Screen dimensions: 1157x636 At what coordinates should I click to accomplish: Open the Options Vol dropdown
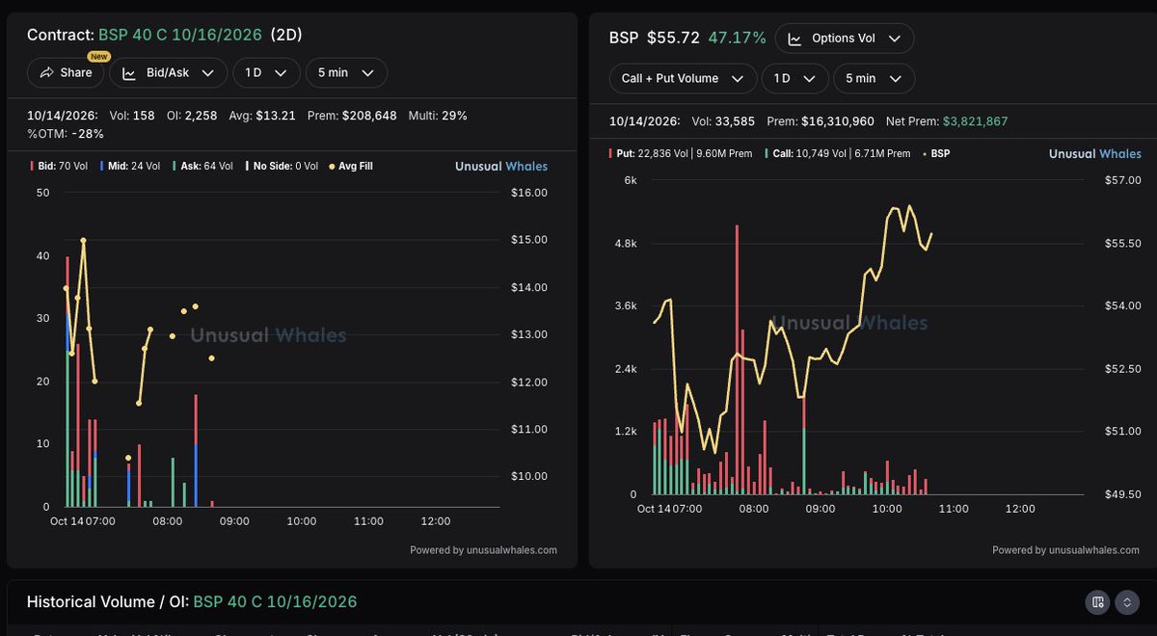(845, 39)
